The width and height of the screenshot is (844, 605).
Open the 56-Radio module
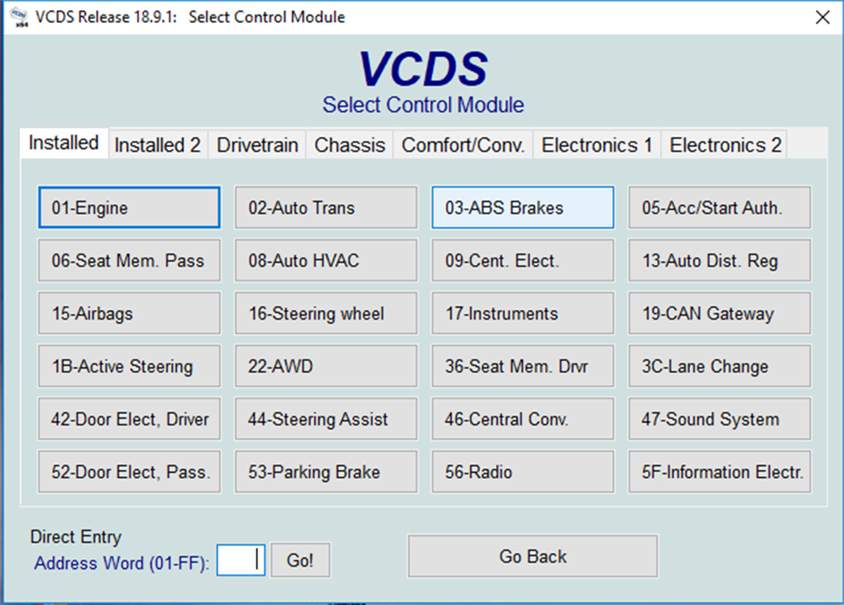tap(523, 472)
